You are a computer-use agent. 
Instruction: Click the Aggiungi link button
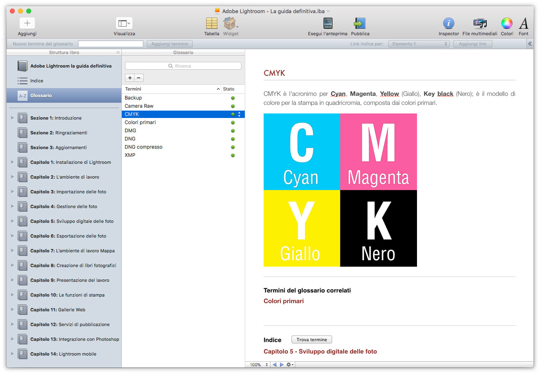[x=473, y=44]
